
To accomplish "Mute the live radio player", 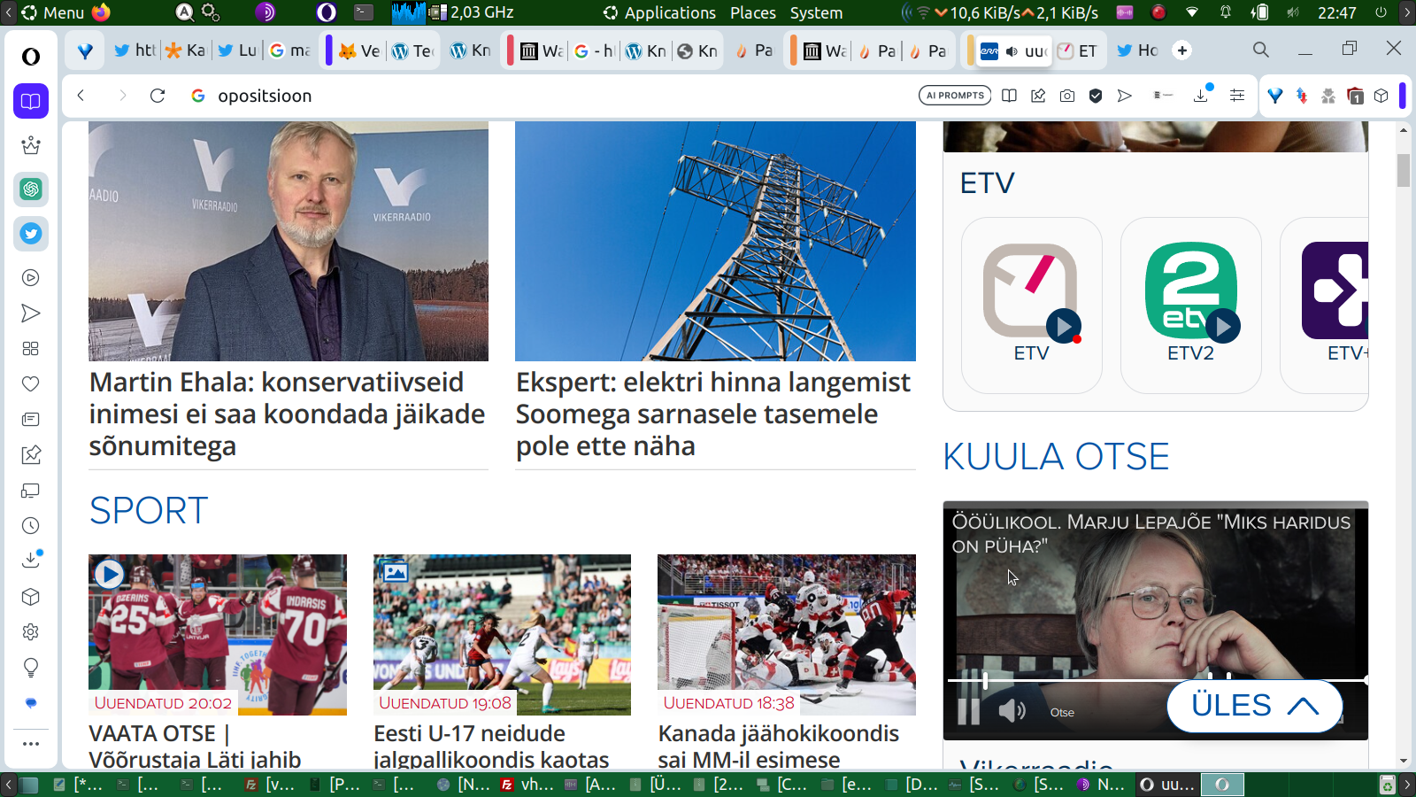I will coord(1012,711).
